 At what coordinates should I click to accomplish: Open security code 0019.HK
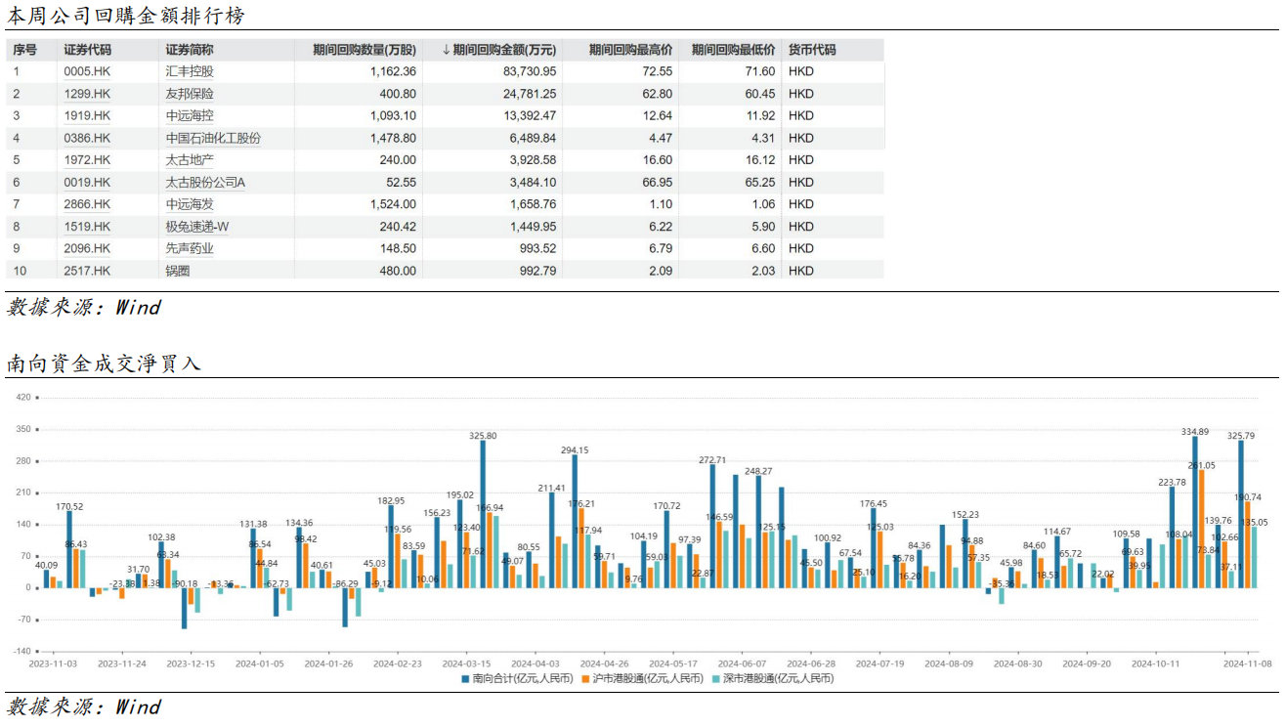87,183
